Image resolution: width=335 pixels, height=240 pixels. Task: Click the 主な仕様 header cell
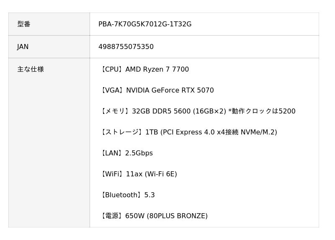coord(31,70)
